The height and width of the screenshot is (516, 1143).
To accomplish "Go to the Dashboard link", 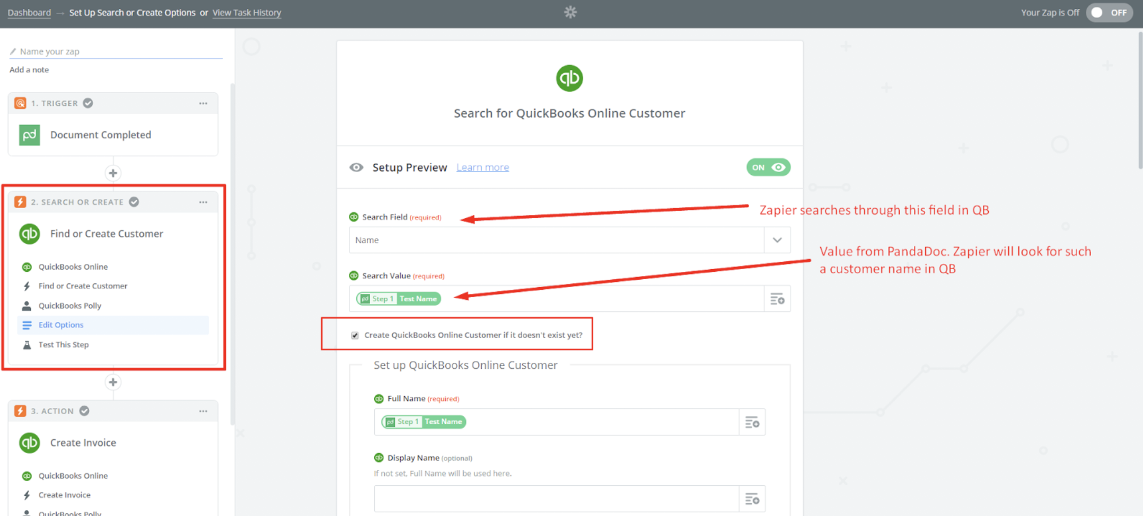I will tap(29, 13).
